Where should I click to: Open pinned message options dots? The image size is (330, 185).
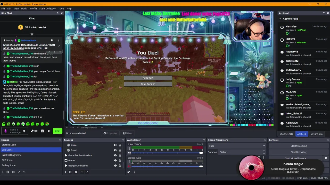coord(59,40)
